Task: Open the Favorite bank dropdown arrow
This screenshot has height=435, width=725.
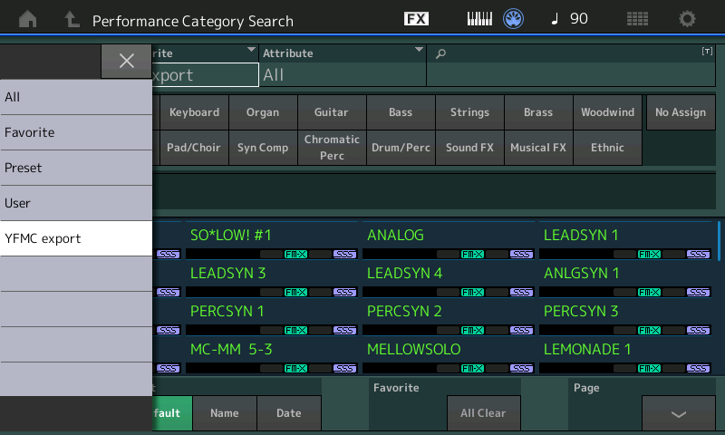Action: click(x=251, y=50)
